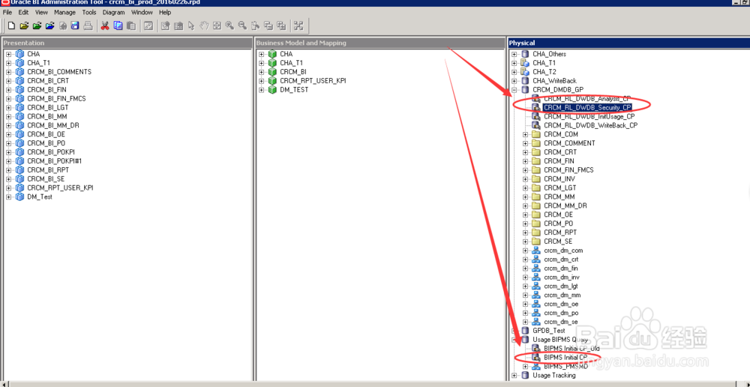Viewport: 750px width, 387px height.
Task: Select crcm_dm_lgt schema label
Action: pos(561,286)
